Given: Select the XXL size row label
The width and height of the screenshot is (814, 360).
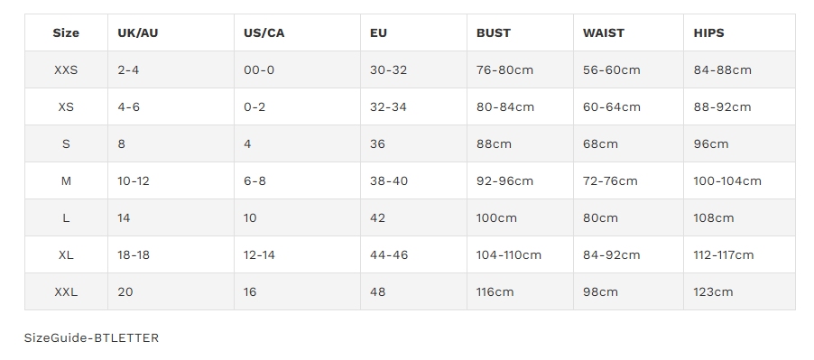Looking at the screenshot, I should pos(66,292).
